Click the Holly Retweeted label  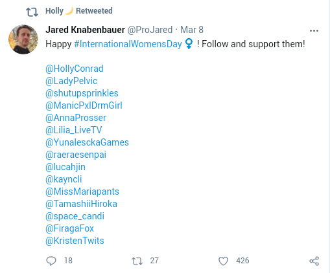pos(79,11)
